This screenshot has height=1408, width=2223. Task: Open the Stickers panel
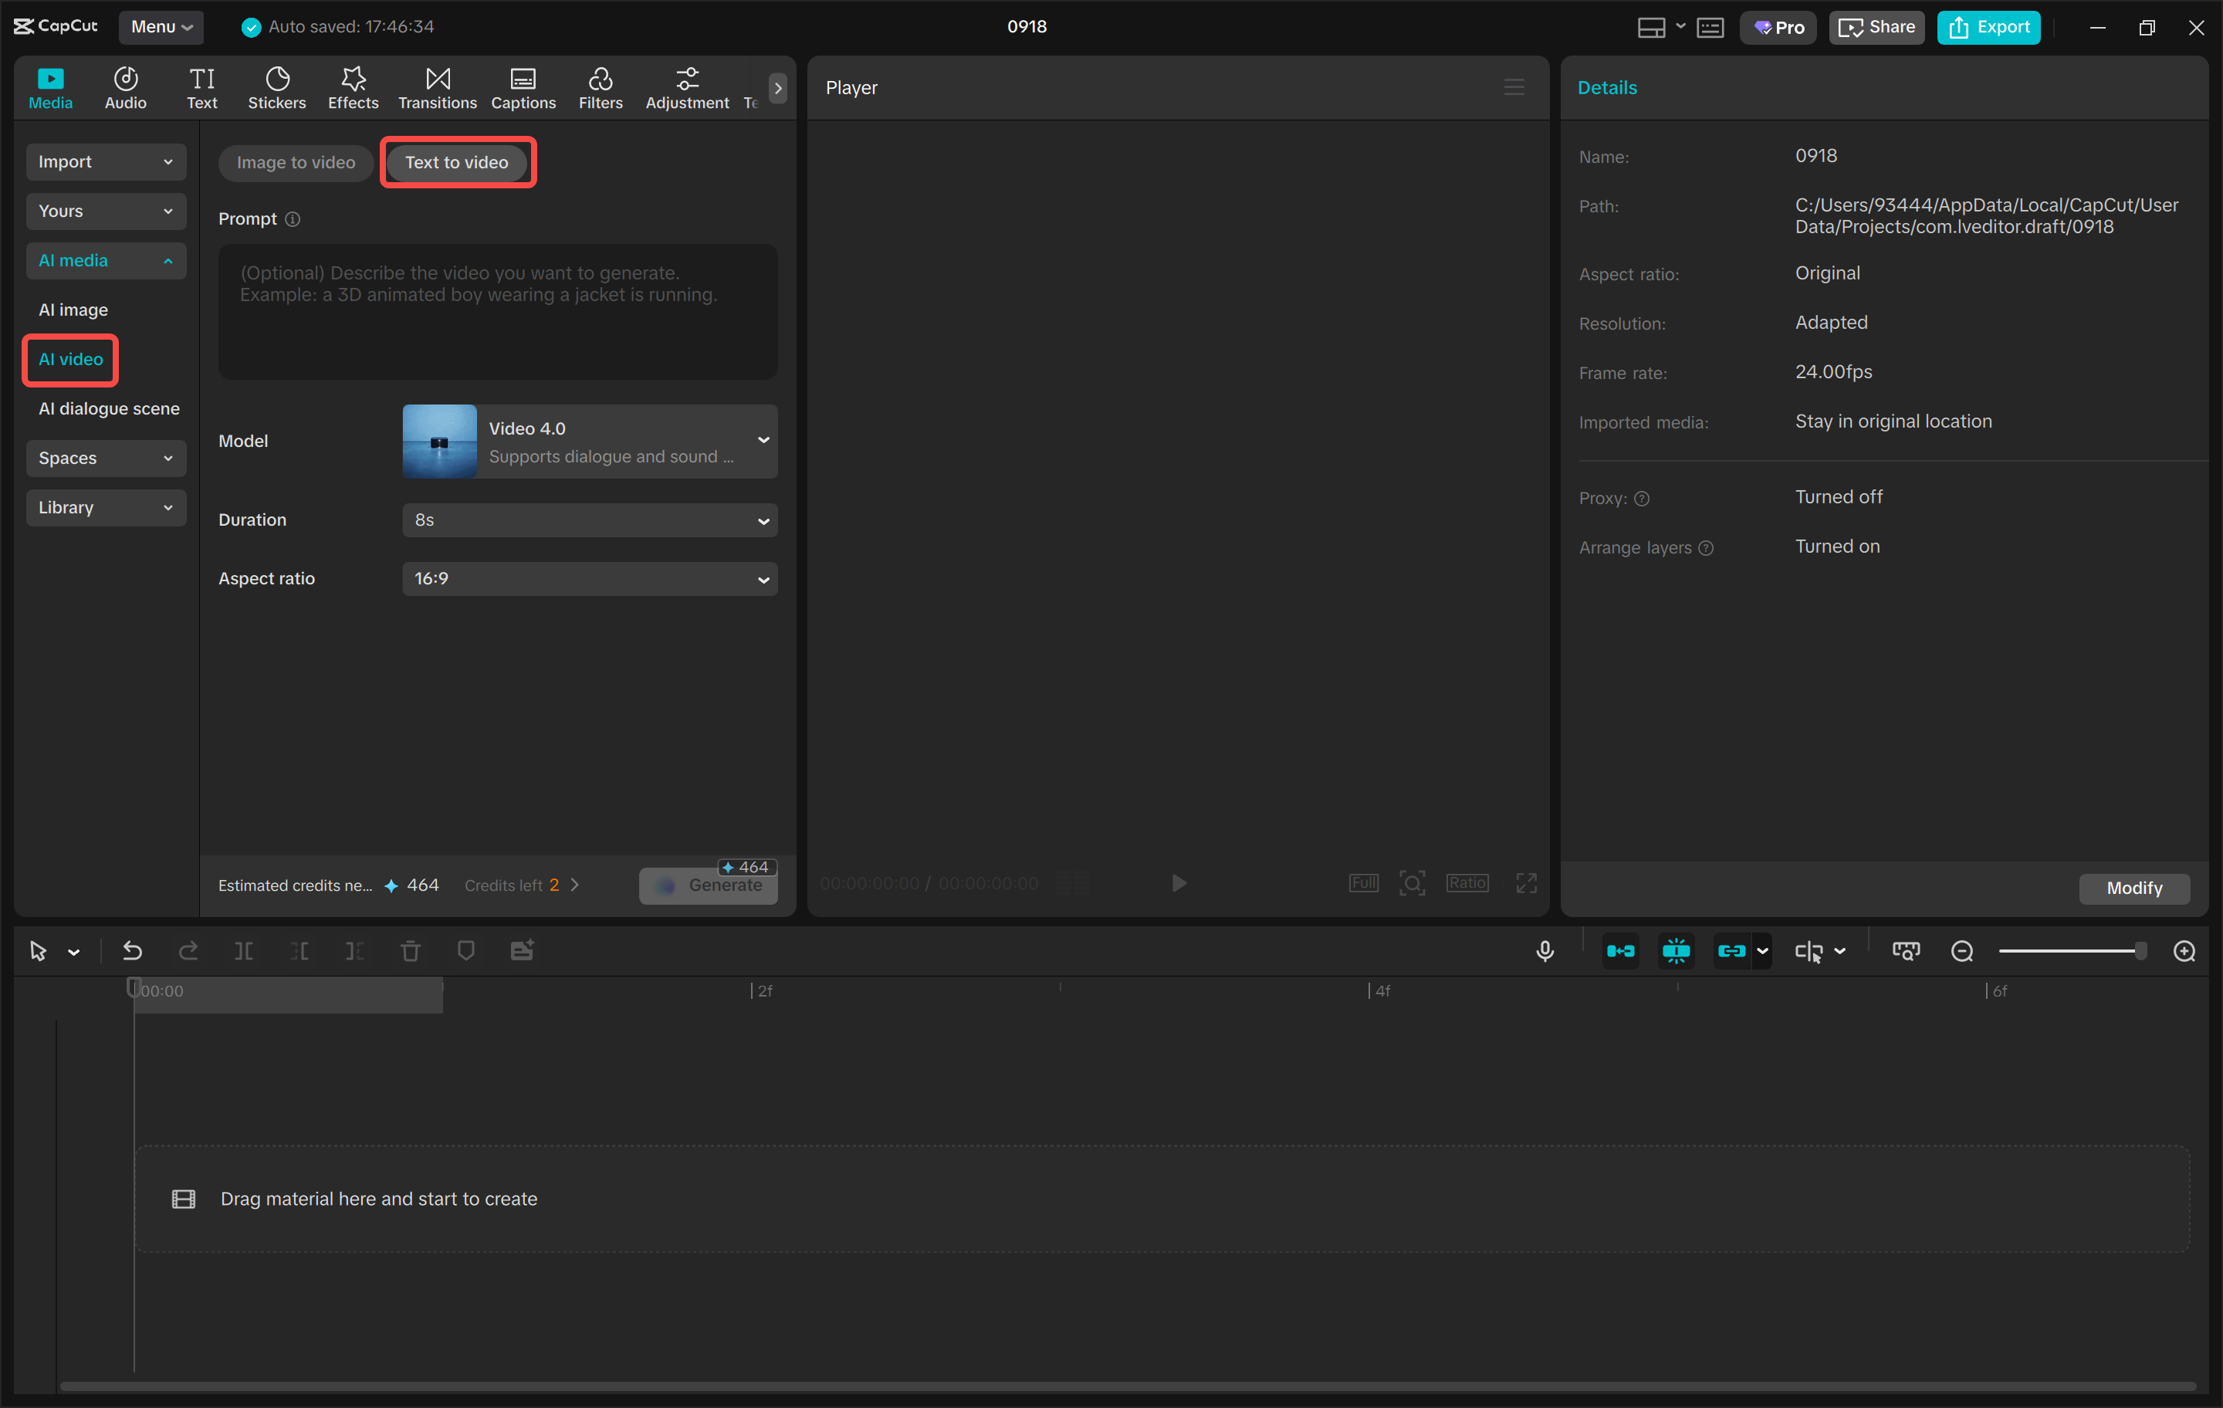tap(276, 86)
